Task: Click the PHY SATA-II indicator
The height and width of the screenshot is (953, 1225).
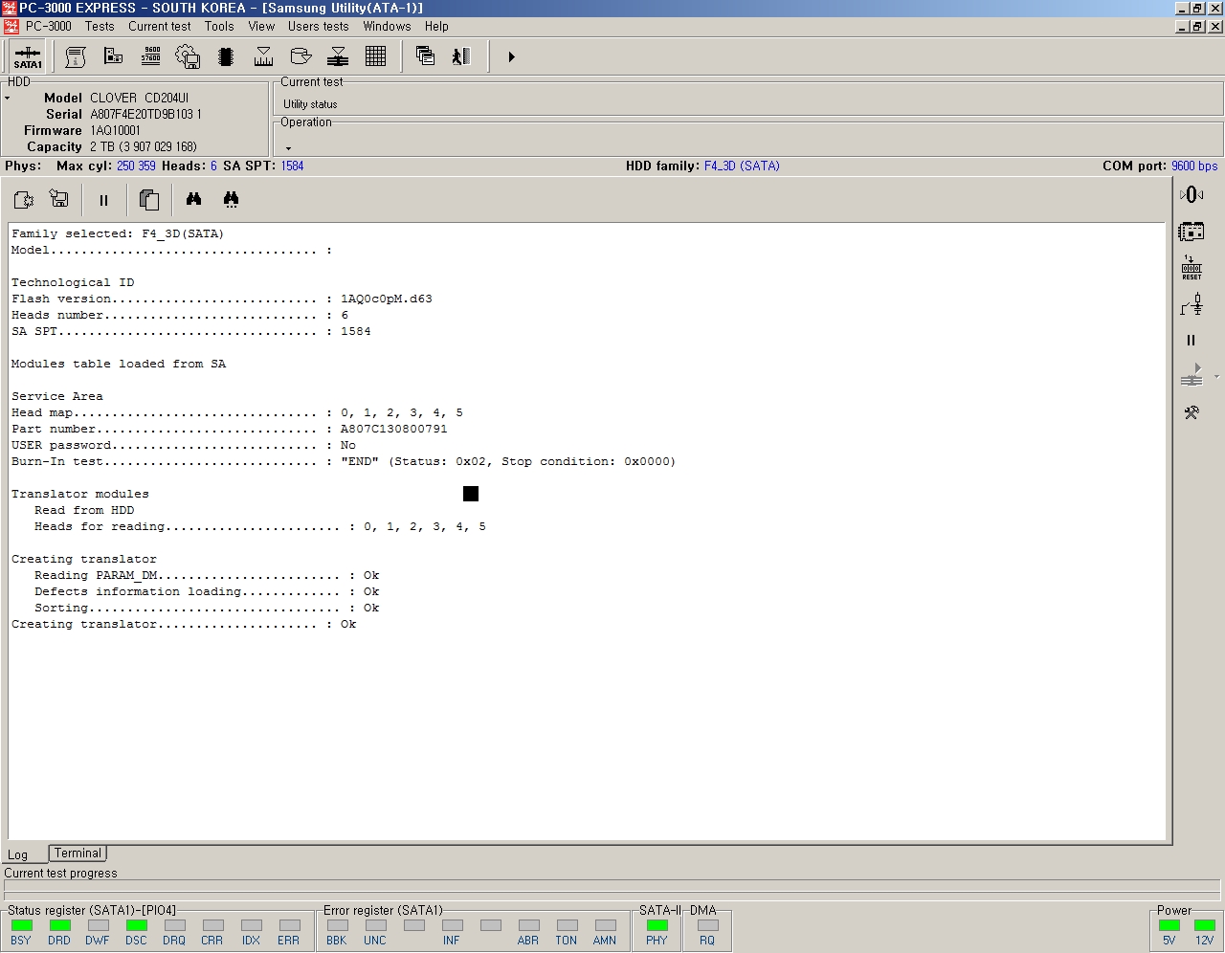Action: [x=657, y=925]
